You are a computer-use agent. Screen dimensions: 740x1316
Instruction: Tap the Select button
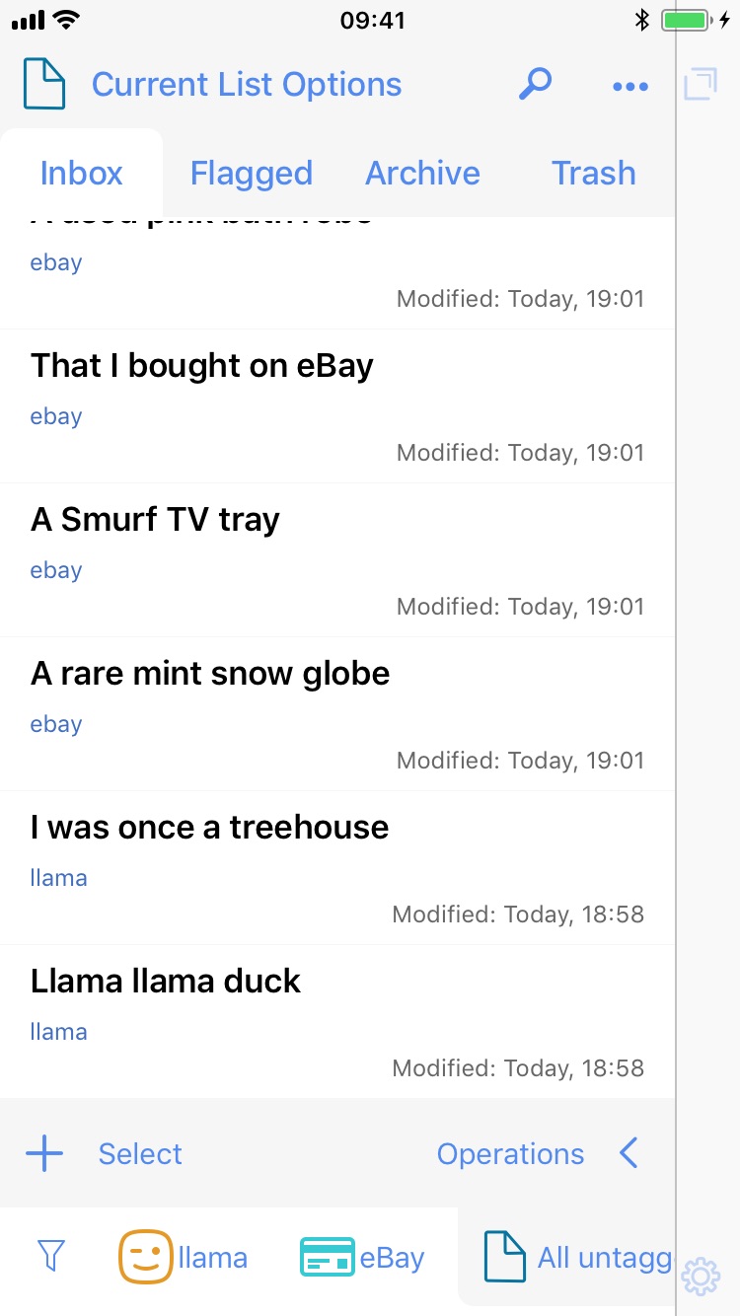tap(140, 1154)
